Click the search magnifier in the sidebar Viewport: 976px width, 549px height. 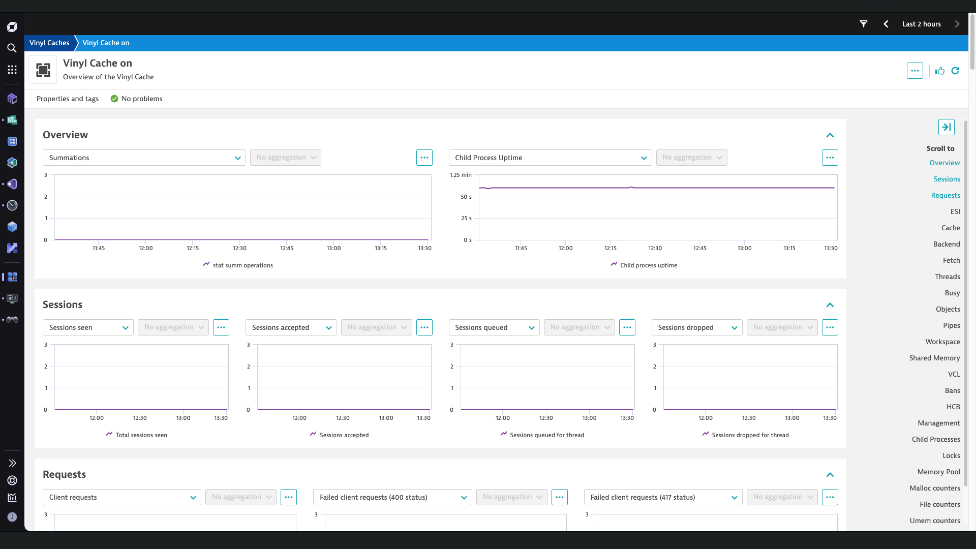pos(12,48)
